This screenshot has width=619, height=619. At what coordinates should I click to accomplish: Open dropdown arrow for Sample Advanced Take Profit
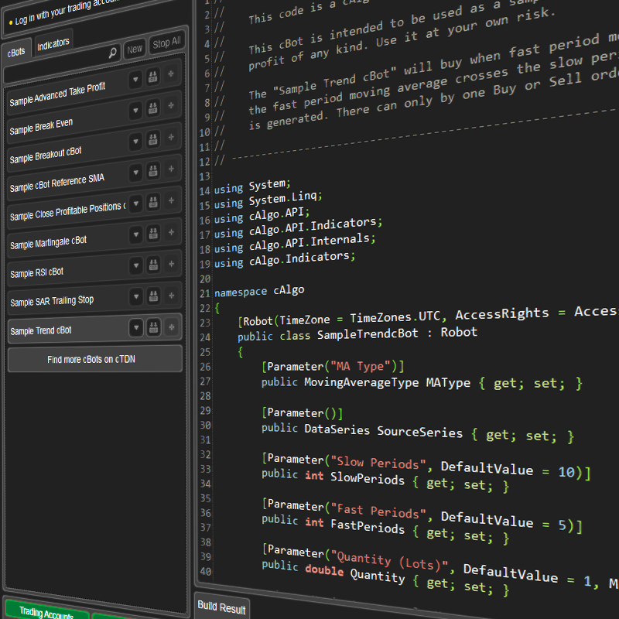click(135, 78)
